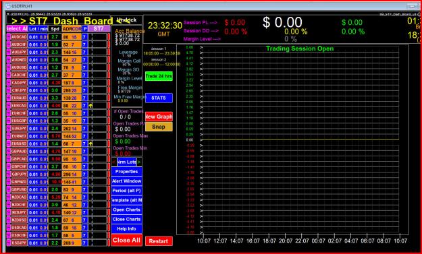Click the Nrm Lots button
This screenshot has width=422, height=254.
(x=127, y=162)
